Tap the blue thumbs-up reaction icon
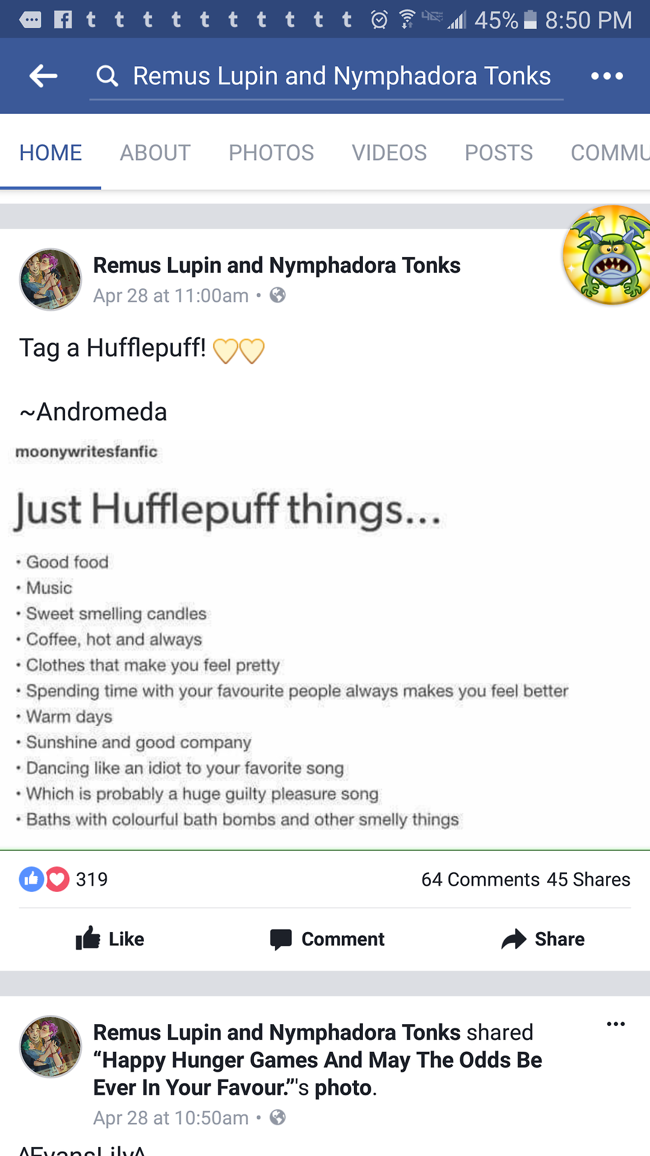650x1156 pixels. click(31, 880)
